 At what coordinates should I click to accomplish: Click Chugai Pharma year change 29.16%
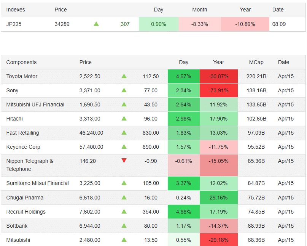[x=219, y=198]
